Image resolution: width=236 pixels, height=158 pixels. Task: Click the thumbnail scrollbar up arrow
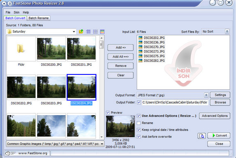(x=102, y=38)
